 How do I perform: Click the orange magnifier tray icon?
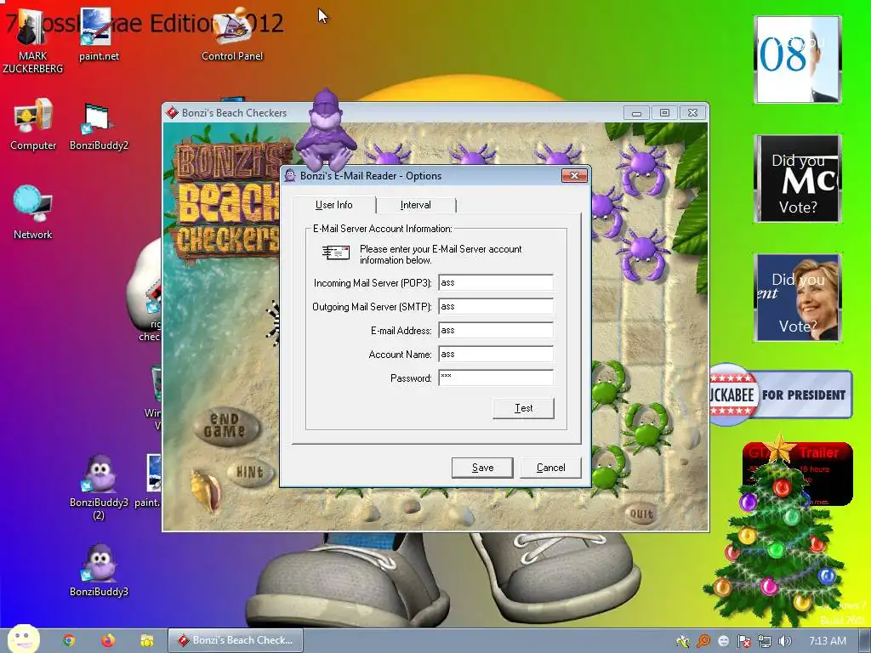point(703,641)
